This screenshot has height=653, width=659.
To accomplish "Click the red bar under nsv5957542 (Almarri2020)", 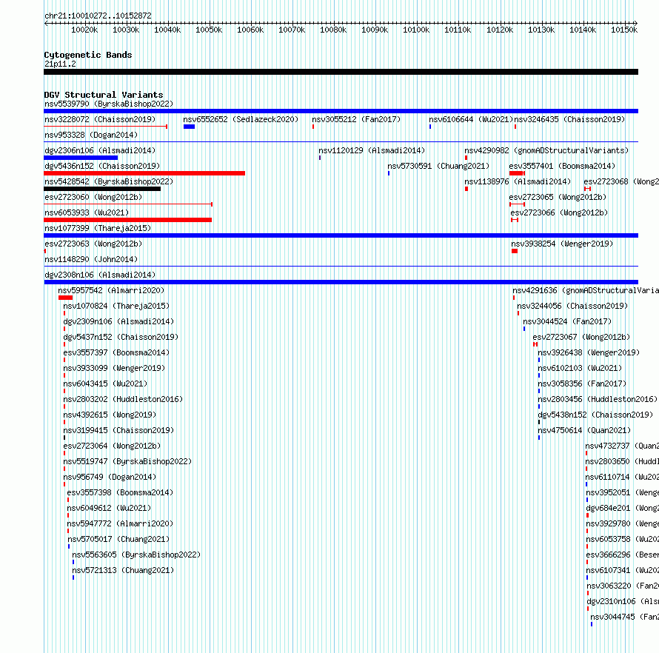I will click(66, 298).
